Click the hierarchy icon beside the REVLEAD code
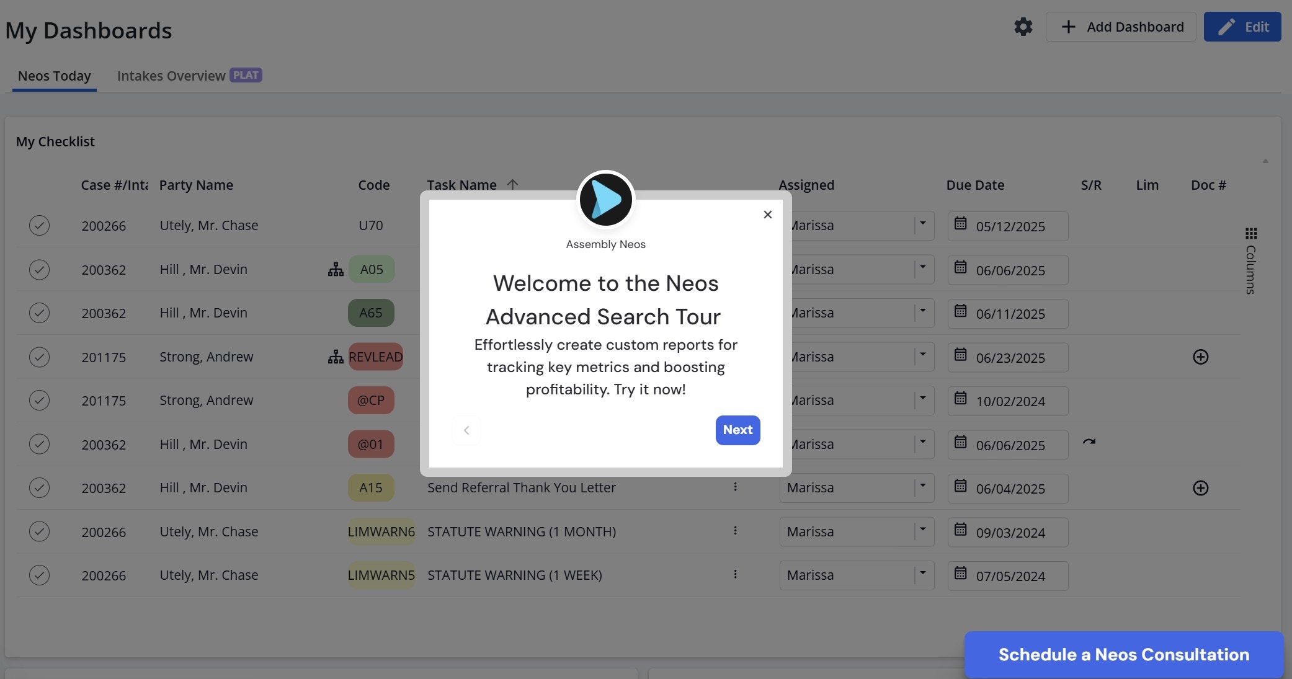Screen dimensions: 1292x679 336,357
